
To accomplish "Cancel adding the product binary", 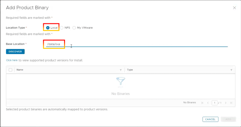I will pyautogui.click(x=210, y=119).
